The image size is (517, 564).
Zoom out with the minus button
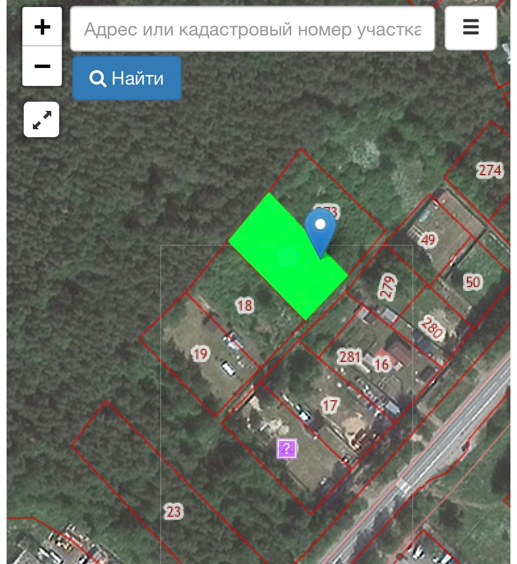pyautogui.click(x=42, y=66)
